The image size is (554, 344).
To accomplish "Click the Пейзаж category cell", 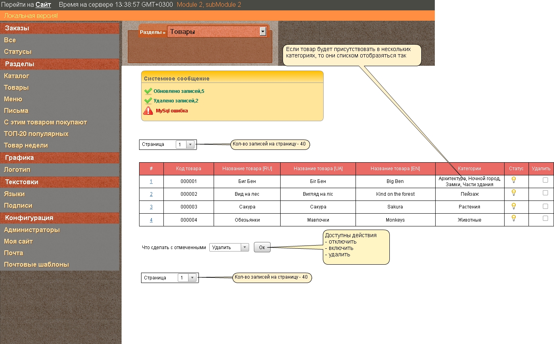I will (x=470, y=194).
